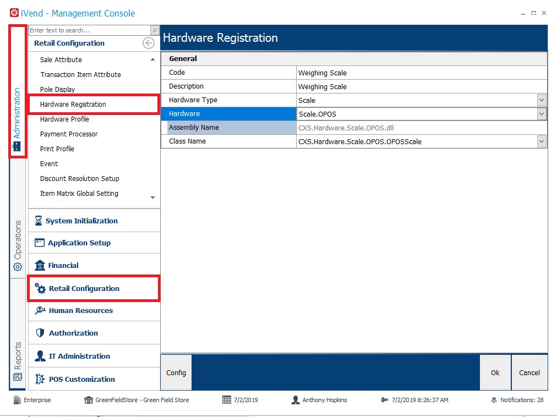The image size is (557, 417).
Task: Select Discount Resolution Setup
Action: 80,179
